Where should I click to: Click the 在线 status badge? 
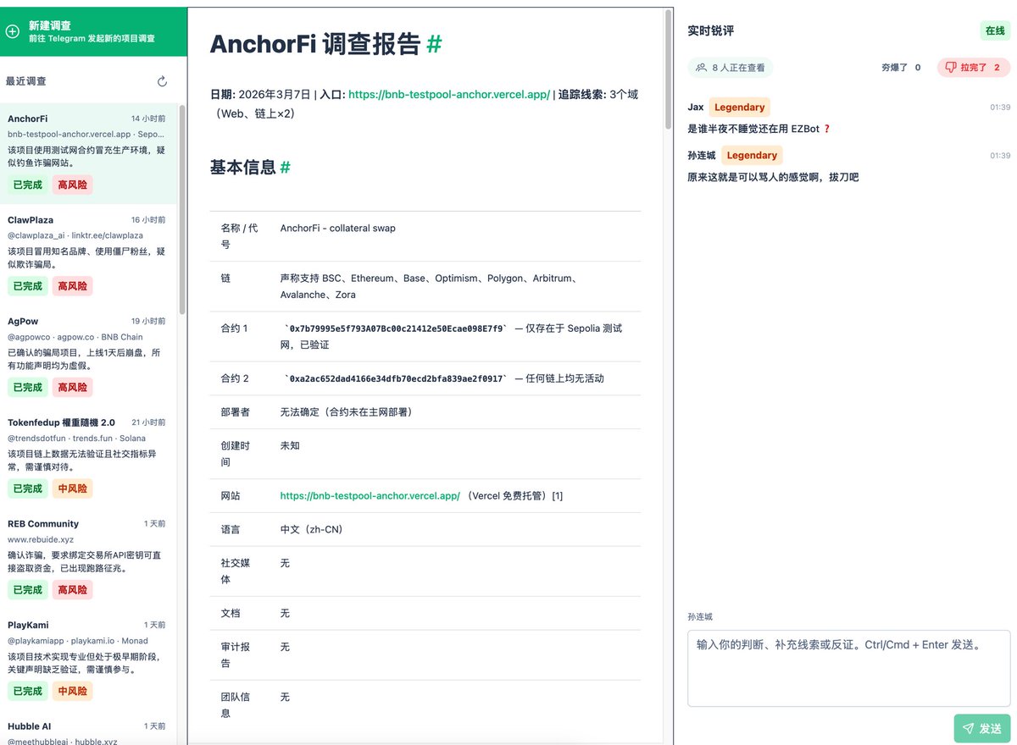pos(995,30)
